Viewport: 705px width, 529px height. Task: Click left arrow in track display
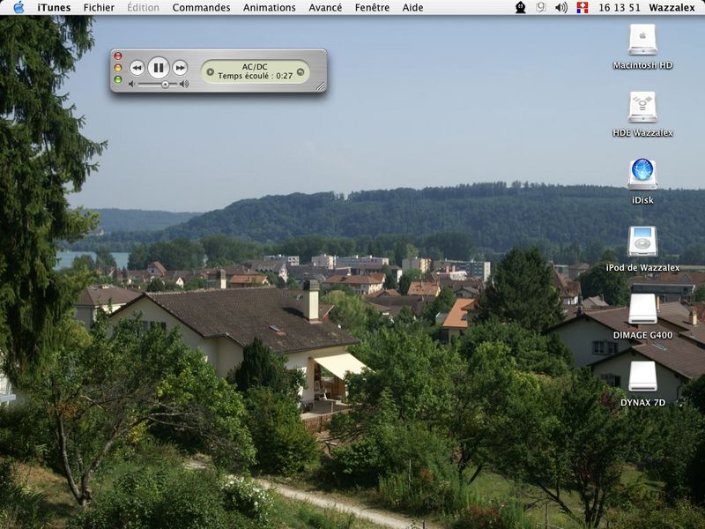pos(210,72)
